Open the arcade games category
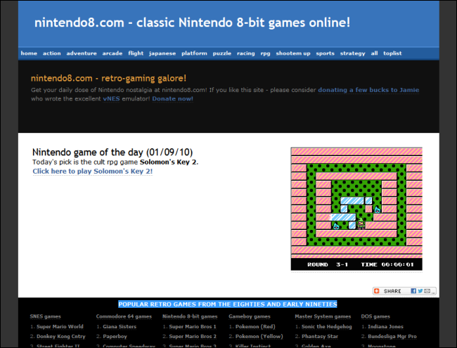 [112, 53]
